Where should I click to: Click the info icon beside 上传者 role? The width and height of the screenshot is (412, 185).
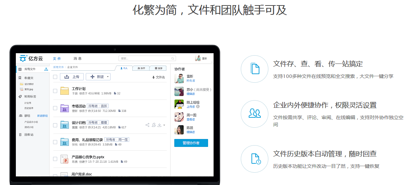click(198, 107)
